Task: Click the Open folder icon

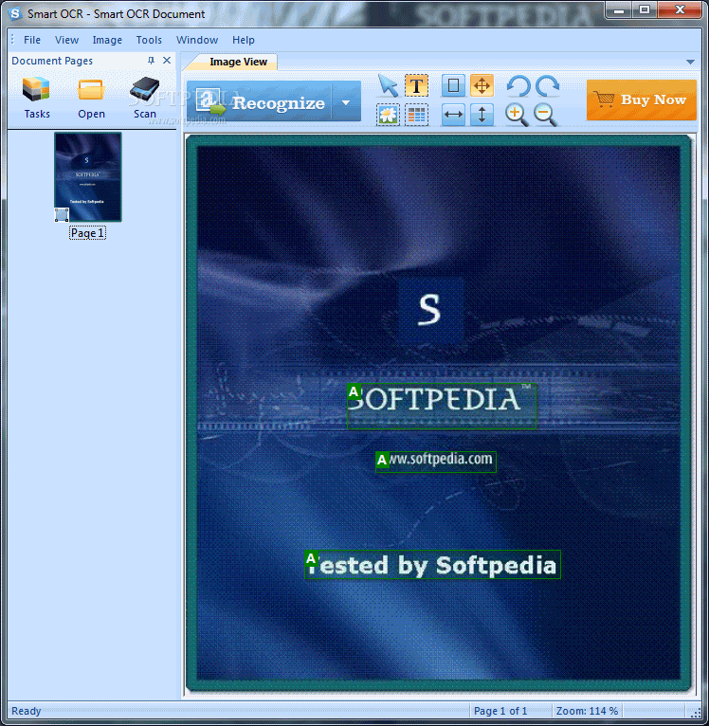Action: (x=91, y=99)
